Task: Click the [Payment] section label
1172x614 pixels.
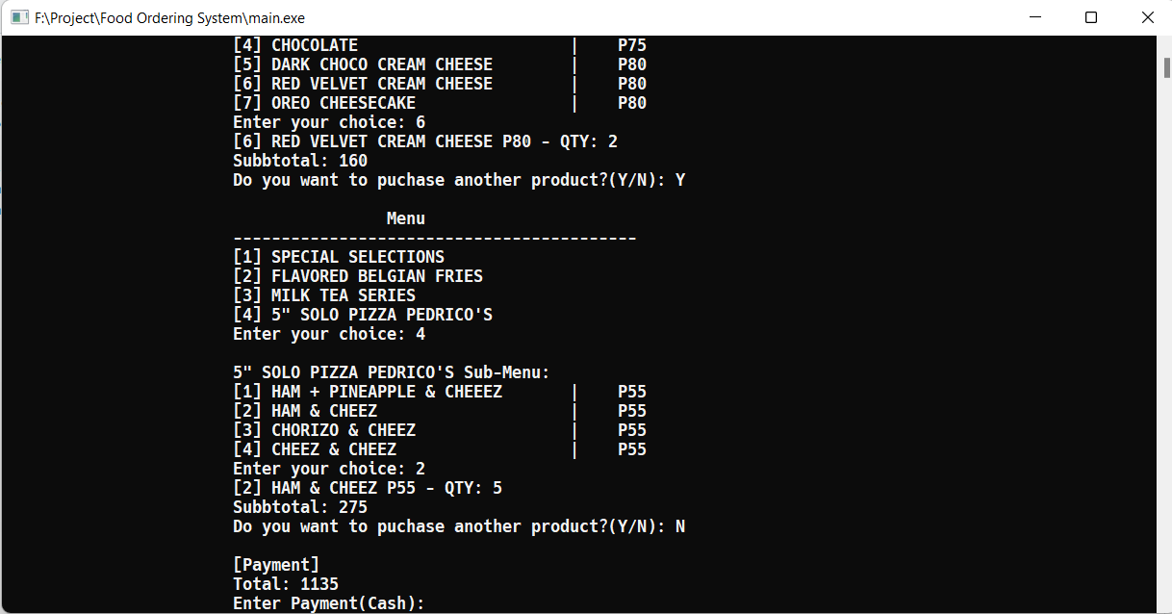Action: pos(275,564)
